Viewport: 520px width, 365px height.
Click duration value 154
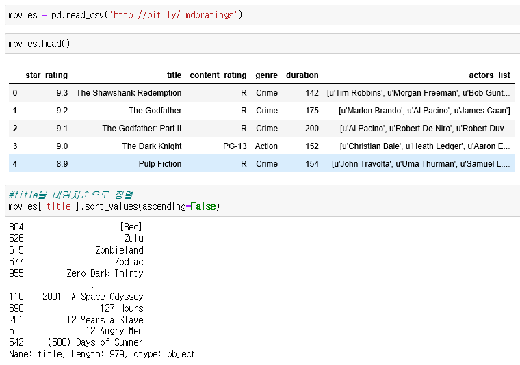pyautogui.click(x=312, y=164)
